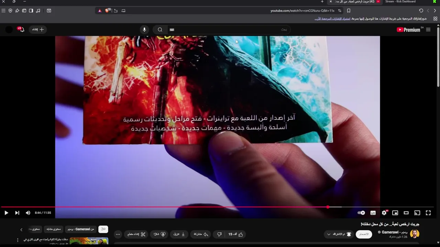Enter fullscreen mode

(x=428, y=213)
